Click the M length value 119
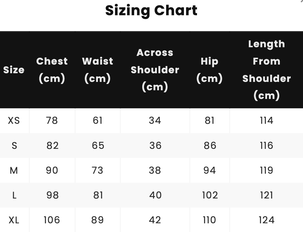303x232 pixels. 266,170
